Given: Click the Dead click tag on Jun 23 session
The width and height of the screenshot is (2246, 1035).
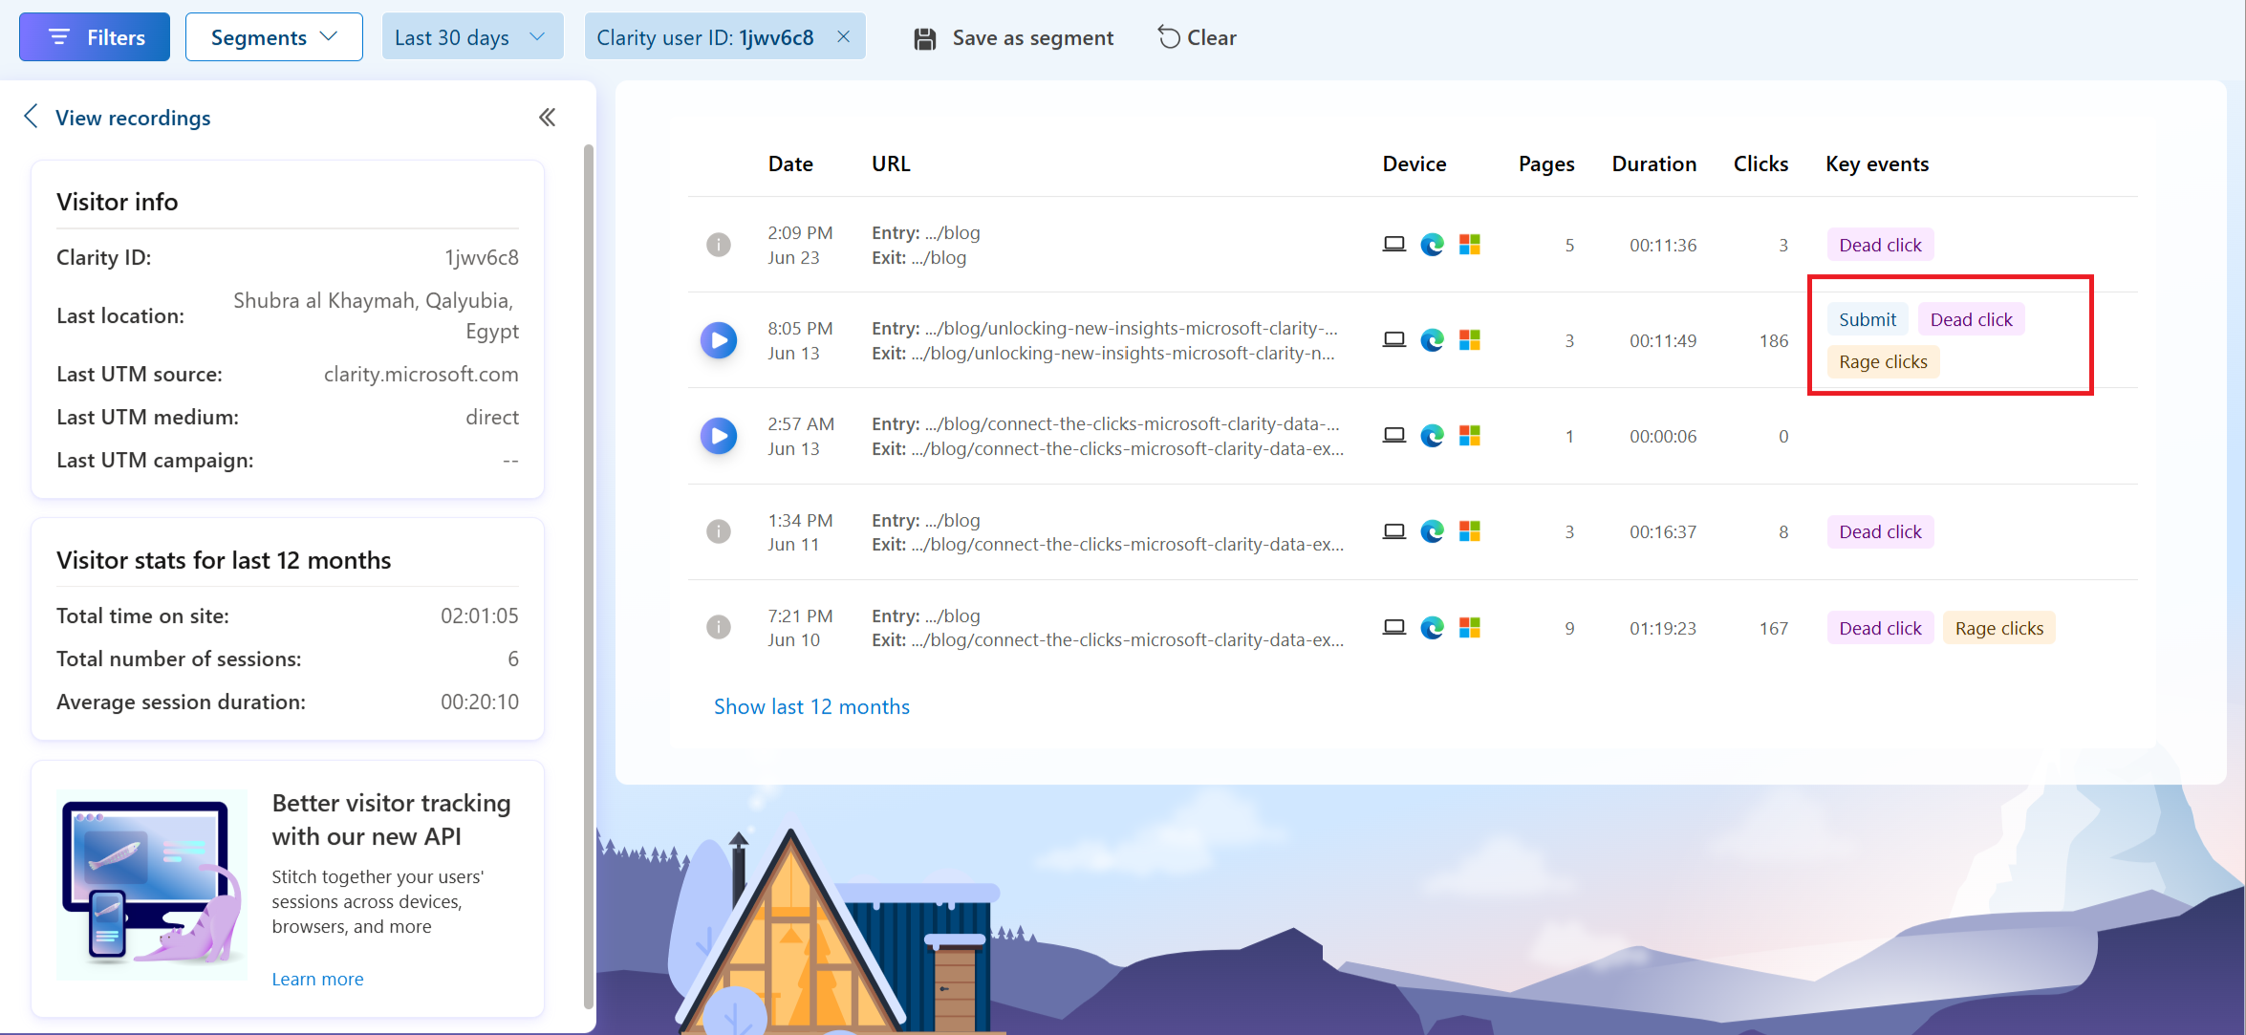Looking at the screenshot, I should coord(1879,245).
